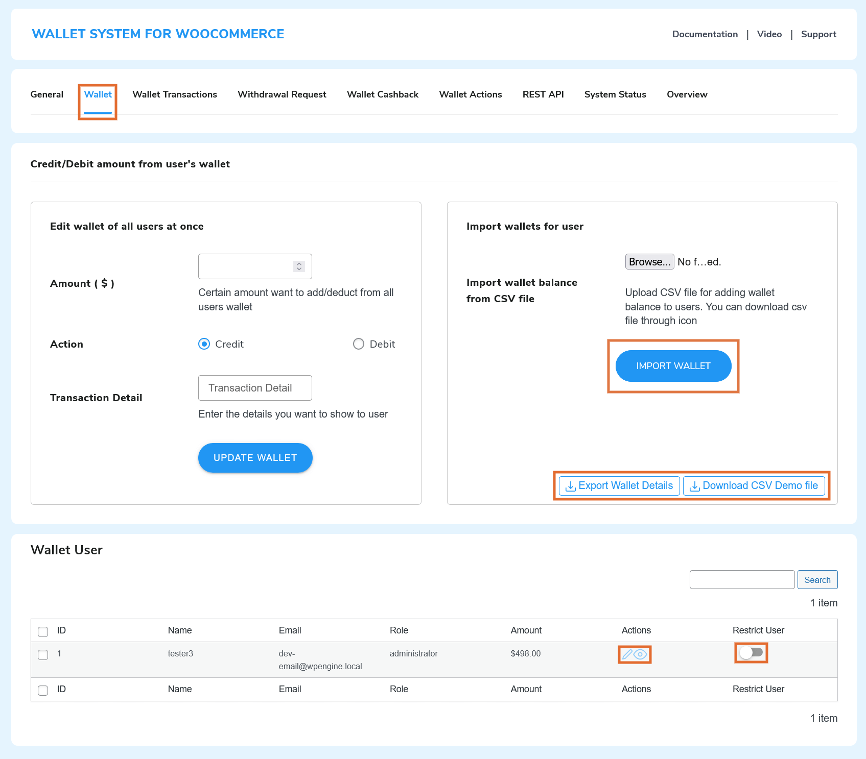
Task: Tick the select-all checkbox in table header
Action: tap(43, 632)
